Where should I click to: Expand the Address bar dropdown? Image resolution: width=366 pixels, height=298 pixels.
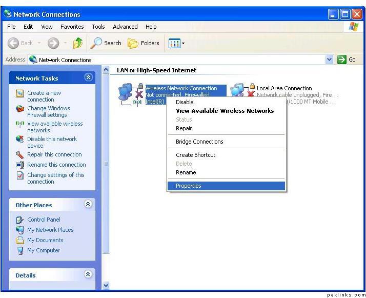click(329, 59)
